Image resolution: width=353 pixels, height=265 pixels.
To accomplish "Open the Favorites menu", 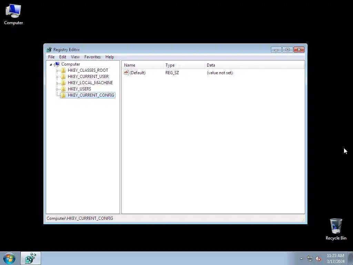I will [x=92, y=57].
